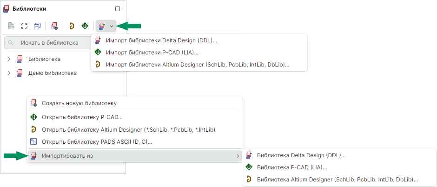Click the create new library toolbar icon
Image resolution: width=437 pixels, height=187 pixels.
pos(54,26)
